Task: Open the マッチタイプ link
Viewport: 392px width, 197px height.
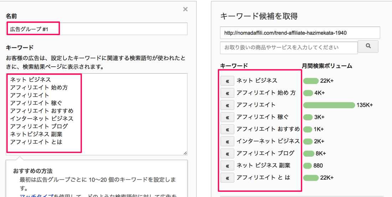Action: click(x=36, y=196)
